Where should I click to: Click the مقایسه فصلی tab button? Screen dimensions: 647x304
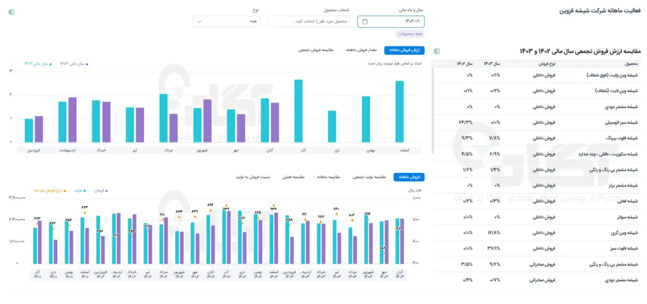[293, 177]
